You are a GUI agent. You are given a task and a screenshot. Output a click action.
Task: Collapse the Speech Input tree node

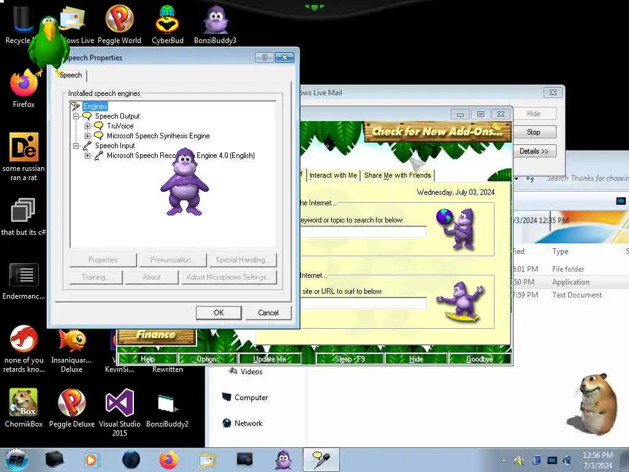[x=76, y=146]
